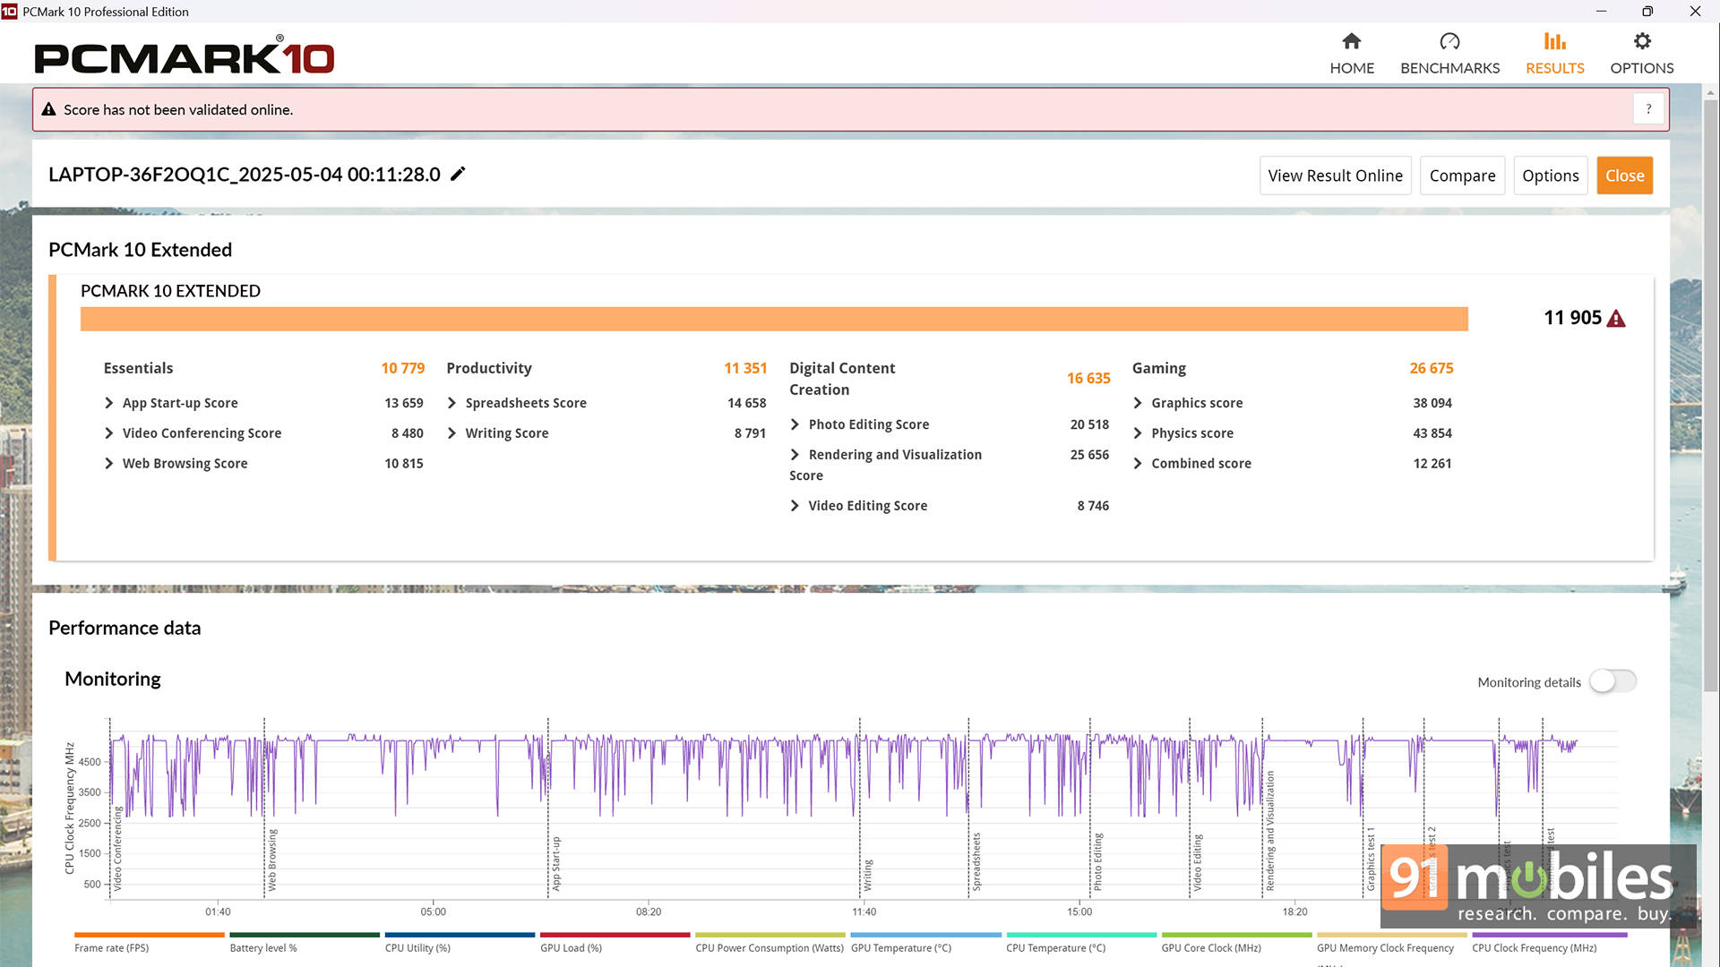Click the red warning triangle beside 11 905
This screenshot has height=967, width=1720.
click(1616, 319)
